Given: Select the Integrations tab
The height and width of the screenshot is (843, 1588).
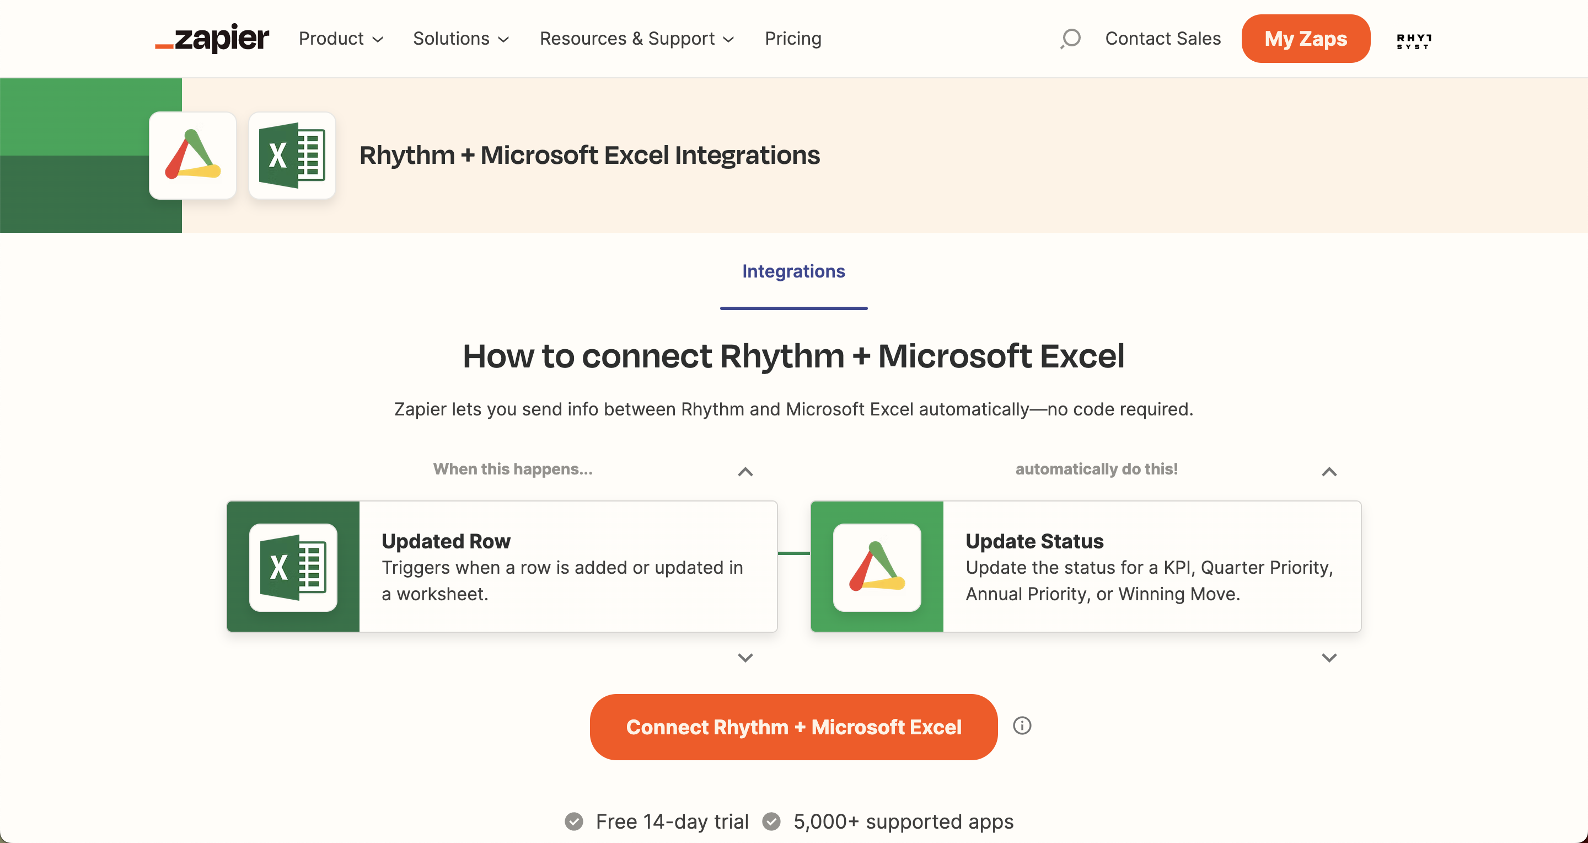Looking at the screenshot, I should coord(793,271).
